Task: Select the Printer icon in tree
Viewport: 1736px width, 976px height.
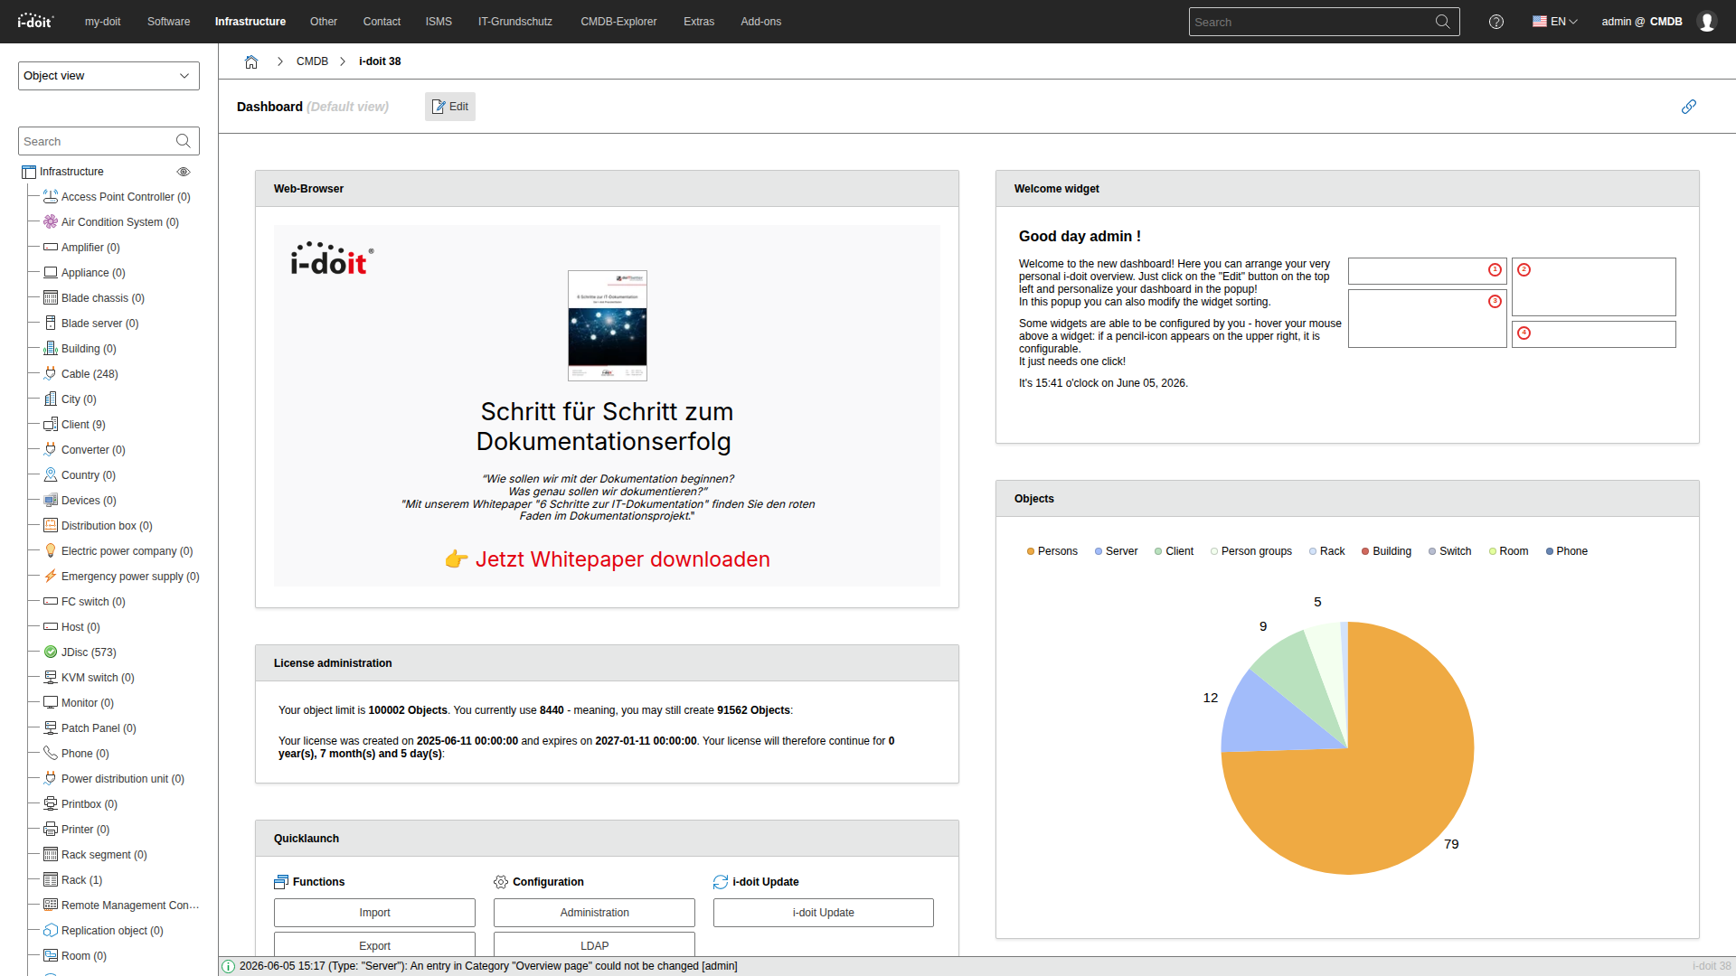Action: [51, 829]
